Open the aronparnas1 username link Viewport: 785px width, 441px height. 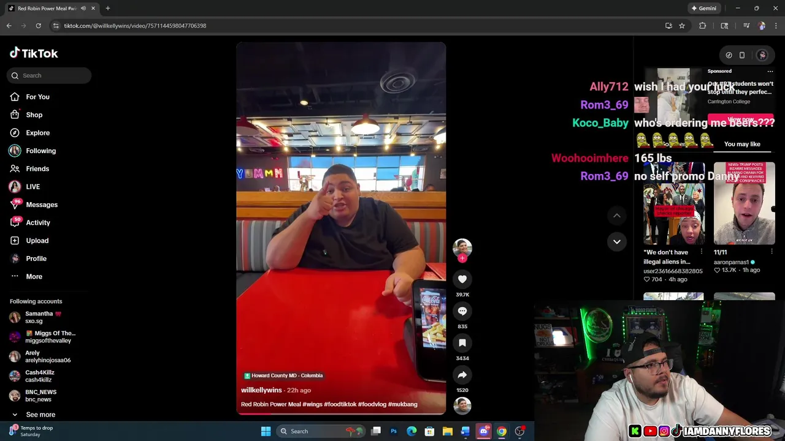point(731,262)
